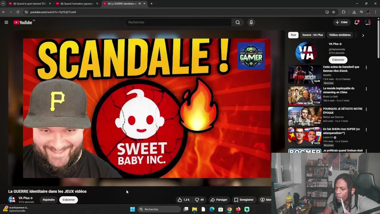The width and height of the screenshot is (380, 214).
Task: Bookmark this page with star icon
Action: pyautogui.click(x=334, y=12)
